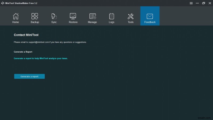Click the MiniTool ShadowMaker Free 3.2 title
This screenshot has height=120, width=213.
click(21, 3)
